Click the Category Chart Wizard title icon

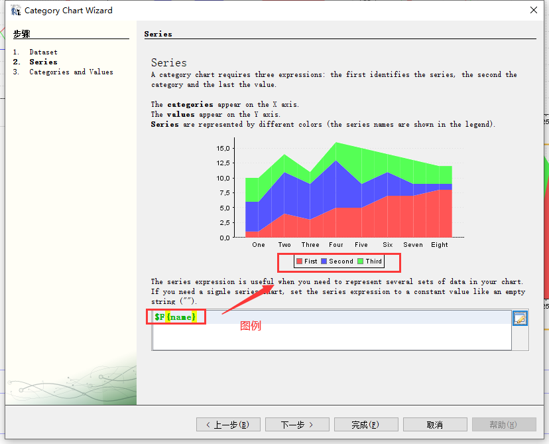[x=15, y=11]
